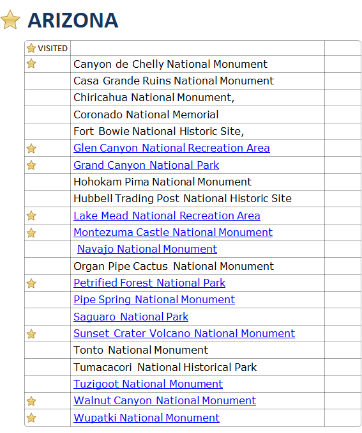Select Tumacacori National Historical Park text

[165, 367]
